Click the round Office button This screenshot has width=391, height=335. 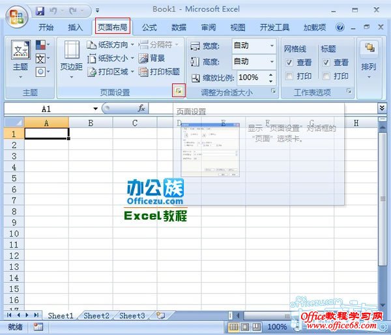[x=17, y=17]
